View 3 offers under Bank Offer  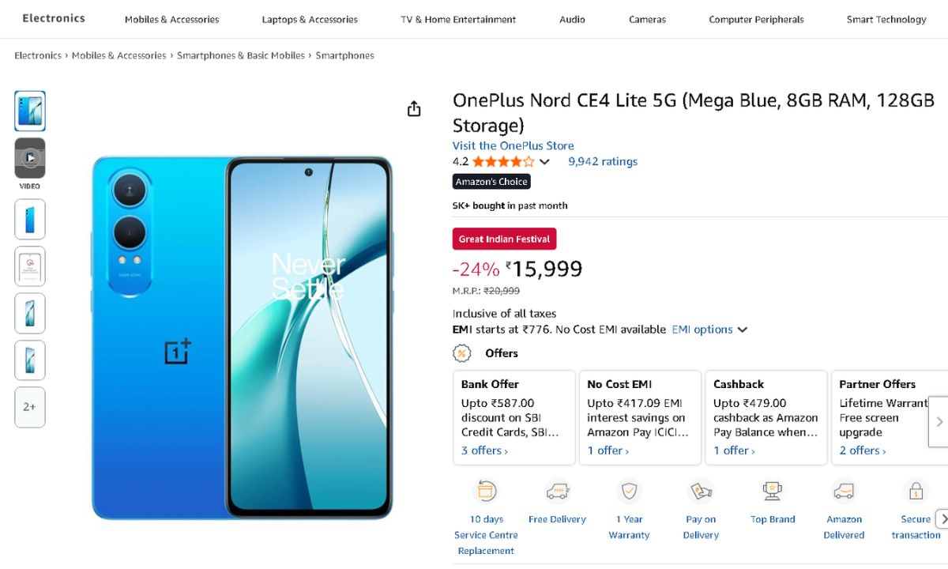[484, 450]
